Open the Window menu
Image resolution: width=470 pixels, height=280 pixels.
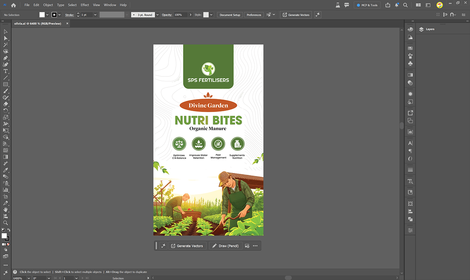pos(110,5)
